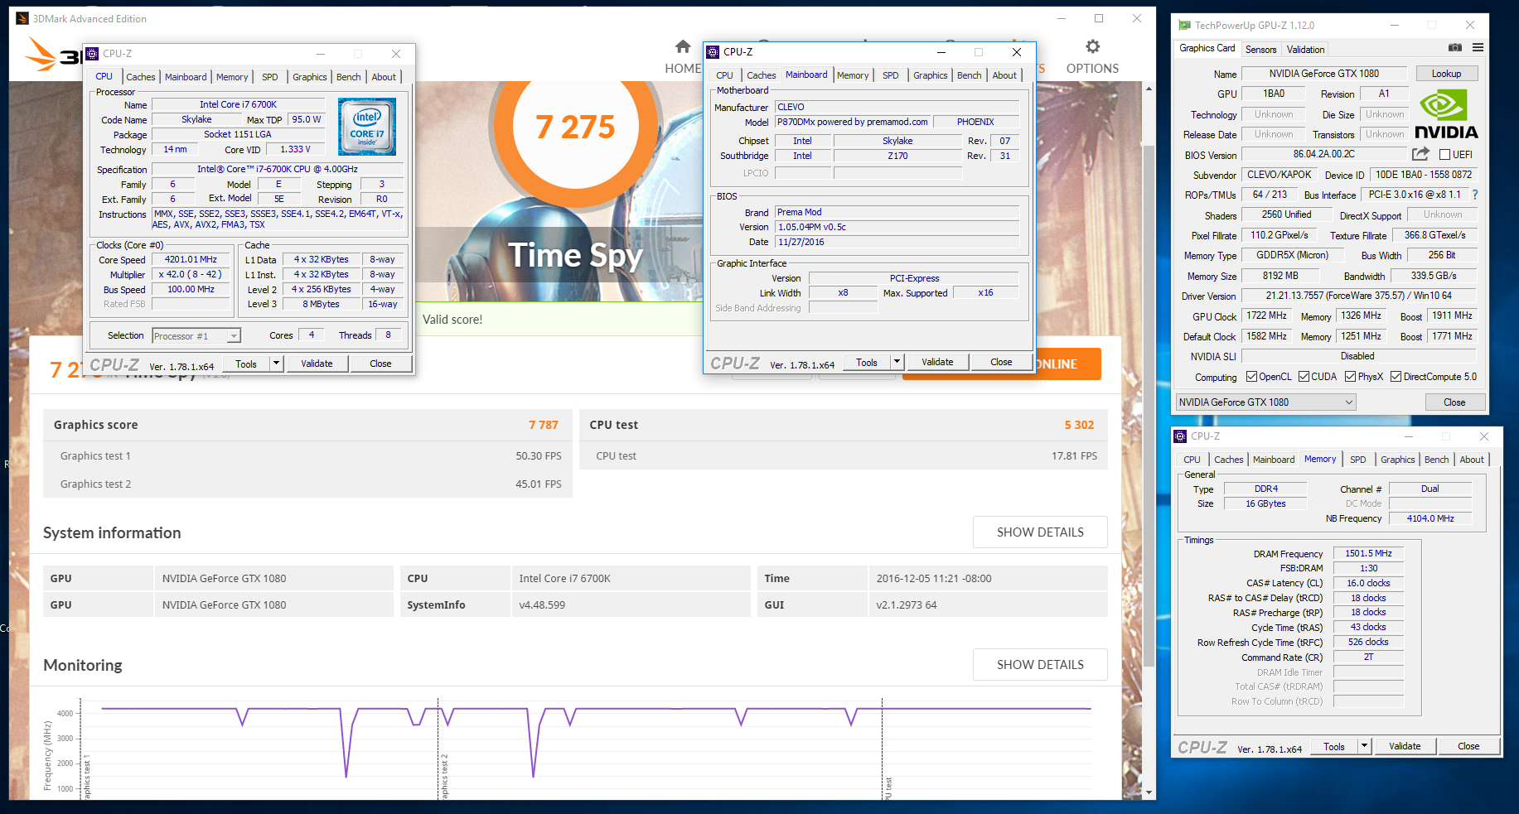Click Intel Core i7 logo in CPU-Z
The width and height of the screenshot is (1519, 814).
(x=366, y=127)
